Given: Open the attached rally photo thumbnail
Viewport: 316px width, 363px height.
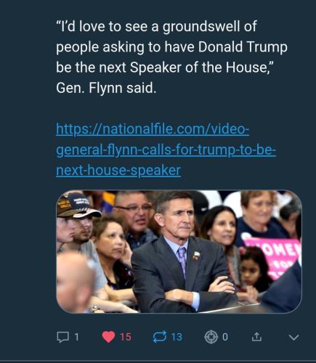Looking at the screenshot, I should 179,252.
